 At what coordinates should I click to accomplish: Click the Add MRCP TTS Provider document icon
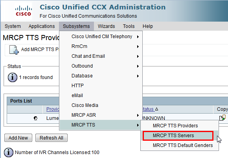[14, 50]
